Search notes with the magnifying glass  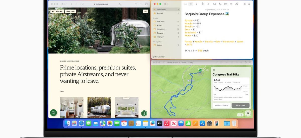249,4
